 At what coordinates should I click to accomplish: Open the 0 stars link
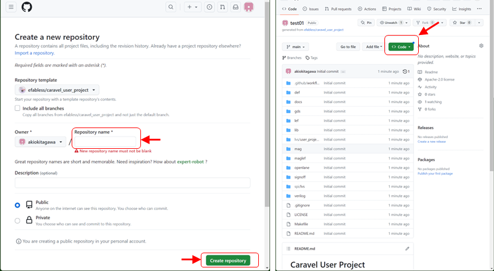click(x=426, y=94)
